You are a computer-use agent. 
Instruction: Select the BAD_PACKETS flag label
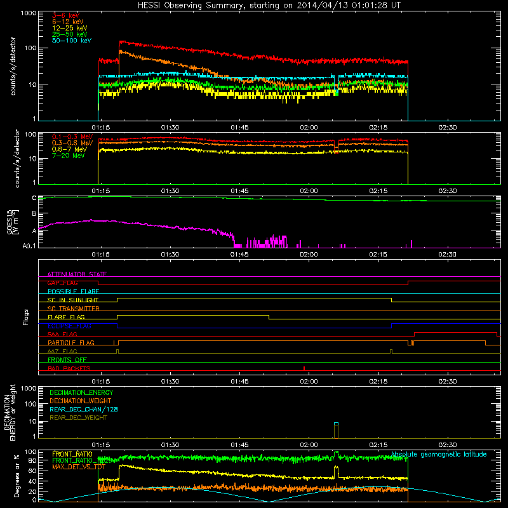69,368
